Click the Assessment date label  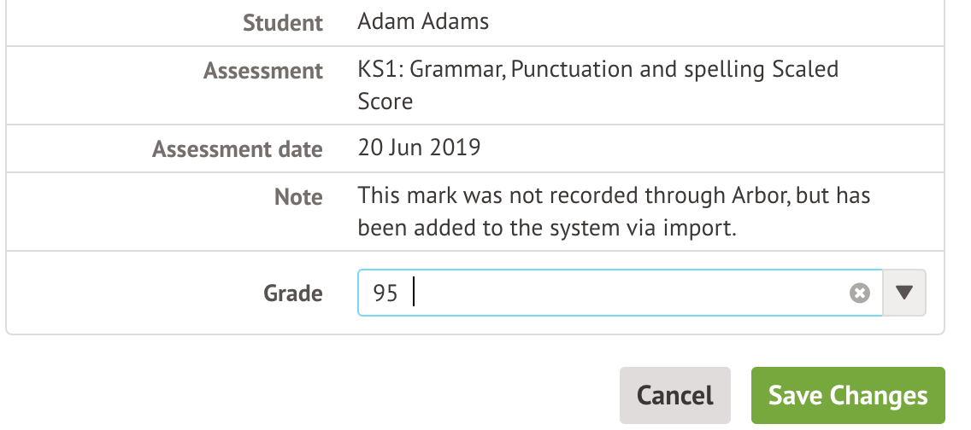tap(238, 150)
